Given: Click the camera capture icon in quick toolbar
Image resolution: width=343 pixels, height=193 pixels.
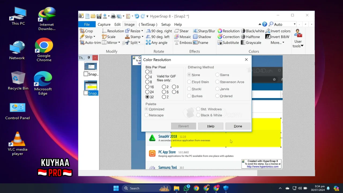Looking at the screenshot, I should (x=81, y=16).
